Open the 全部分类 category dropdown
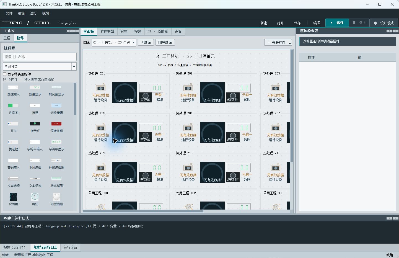This screenshot has height=258, width=399. coord(40,66)
